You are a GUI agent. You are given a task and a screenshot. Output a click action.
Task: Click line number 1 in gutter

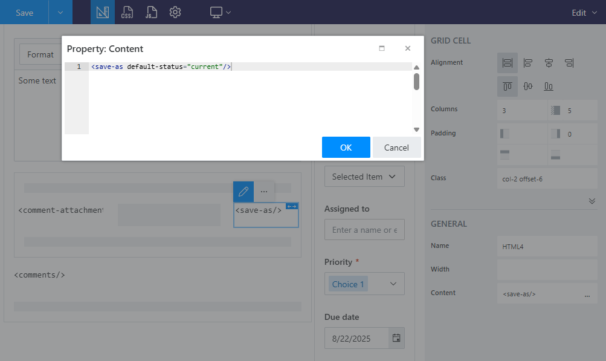pyautogui.click(x=79, y=67)
